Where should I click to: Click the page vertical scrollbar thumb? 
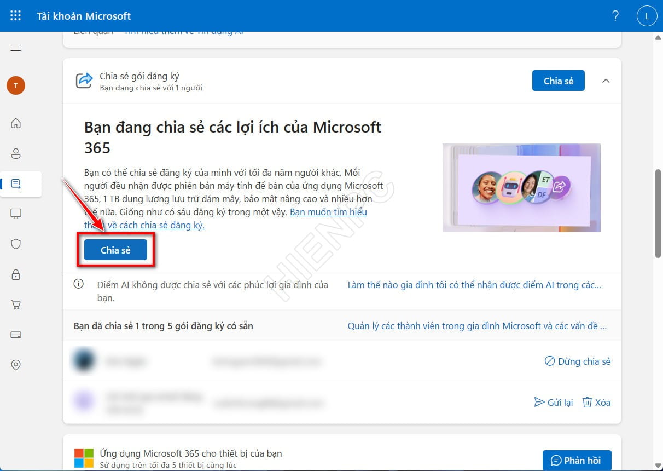pyautogui.click(x=658, y=212)
